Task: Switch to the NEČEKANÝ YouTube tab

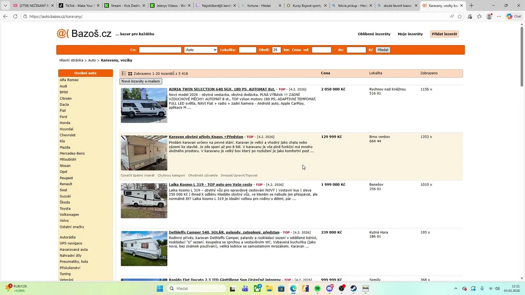Action: (x=32, y=6)
